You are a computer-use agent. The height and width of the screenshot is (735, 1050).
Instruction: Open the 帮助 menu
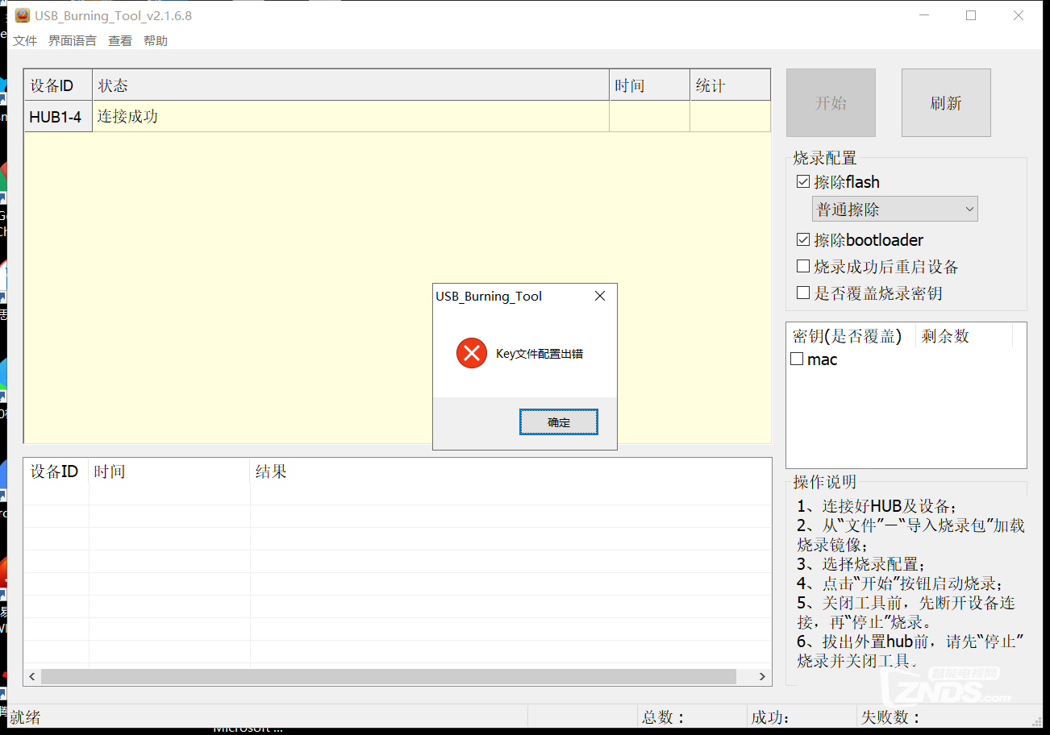[x=156, y=41]
